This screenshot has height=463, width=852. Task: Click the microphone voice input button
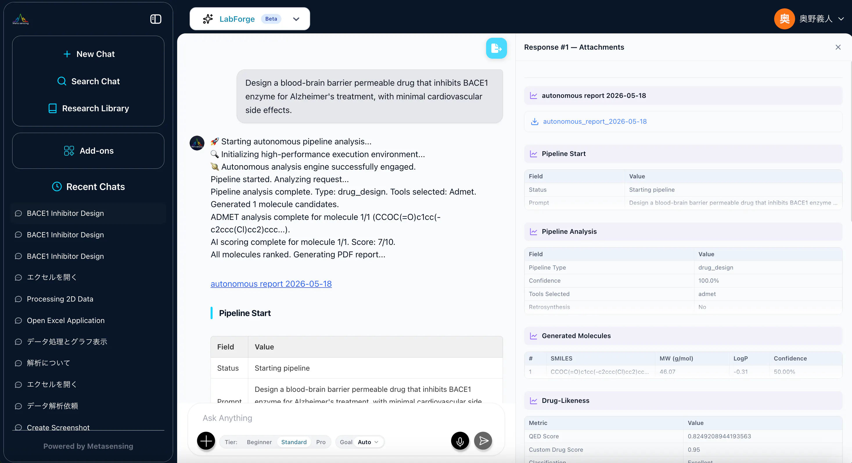[460, 441]
